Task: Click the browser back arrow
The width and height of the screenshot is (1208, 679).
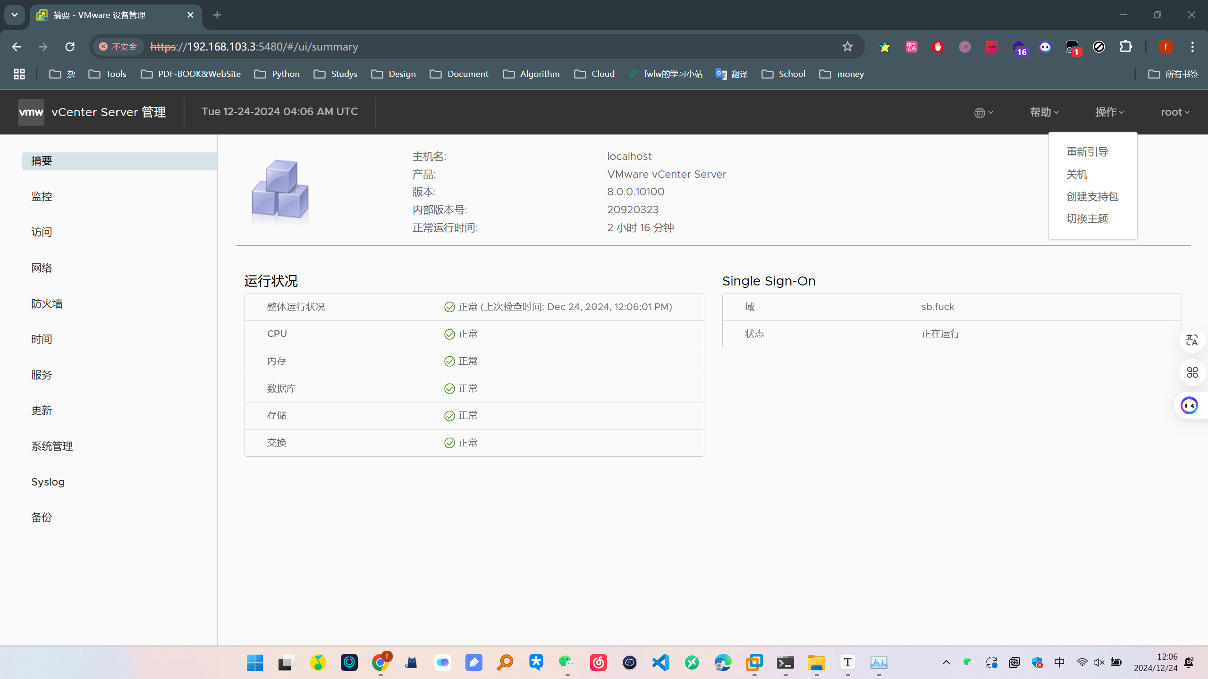Action: (16, 47)
